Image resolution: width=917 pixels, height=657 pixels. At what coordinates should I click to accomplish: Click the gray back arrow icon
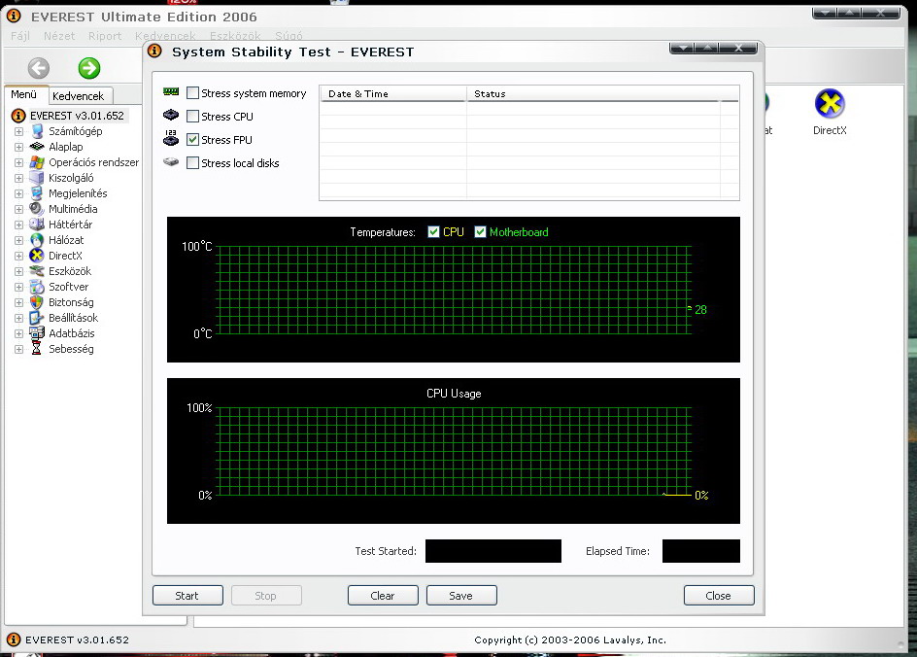(38, 68)
